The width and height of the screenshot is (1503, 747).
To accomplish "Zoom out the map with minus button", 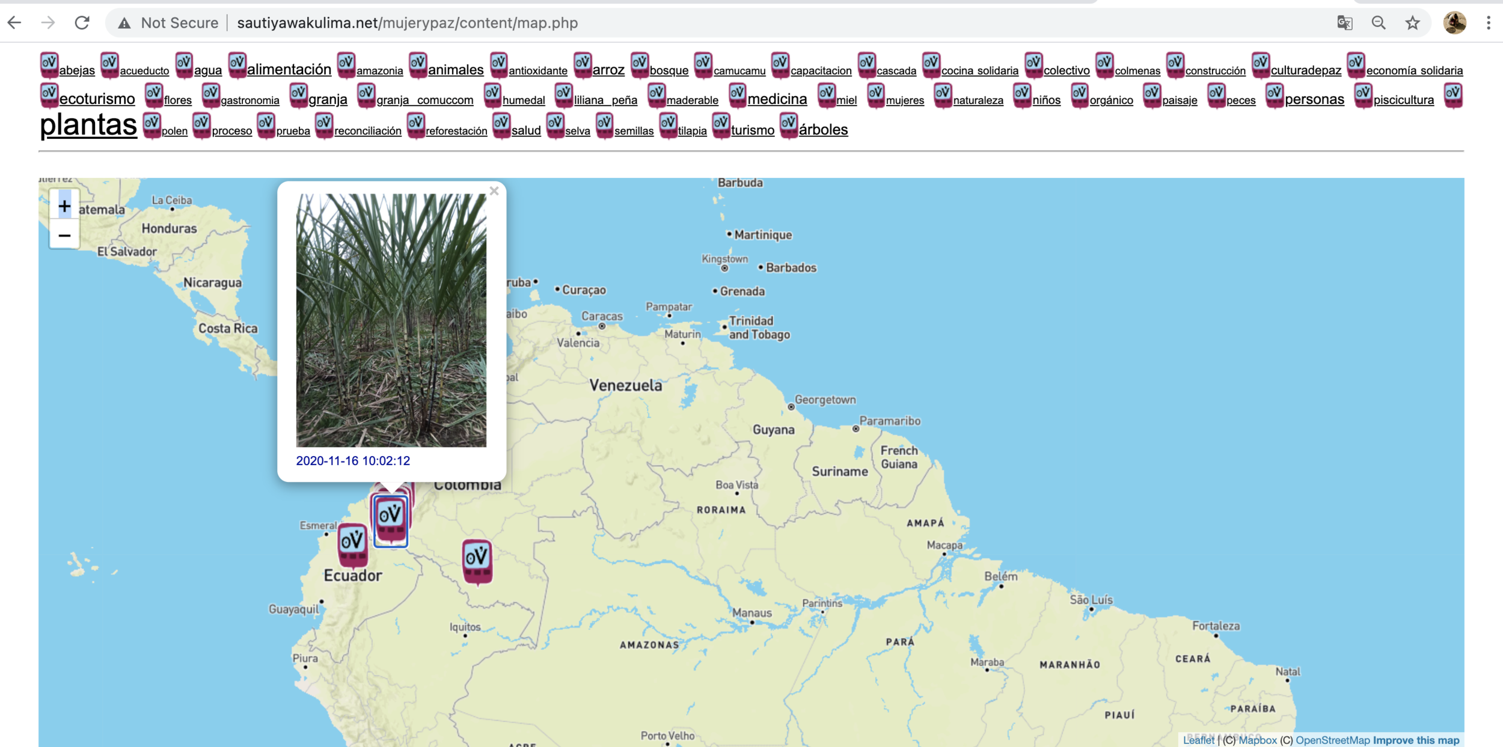I will (64, 236).
